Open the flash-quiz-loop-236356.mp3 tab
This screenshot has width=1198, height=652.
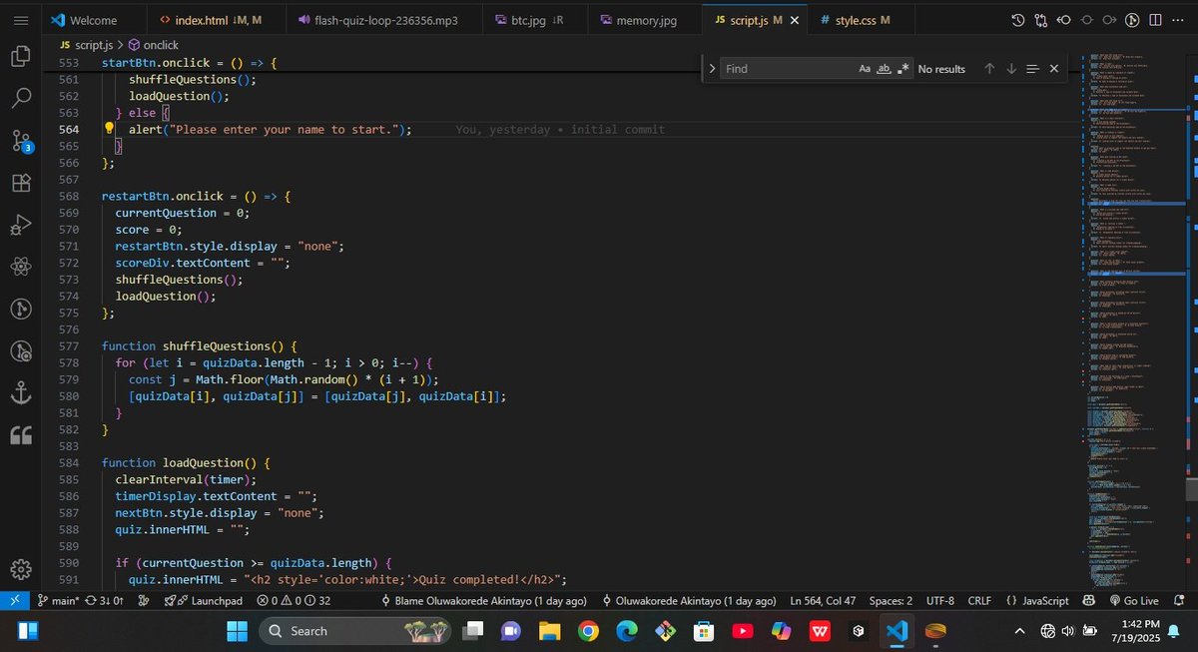coord(382,20)
